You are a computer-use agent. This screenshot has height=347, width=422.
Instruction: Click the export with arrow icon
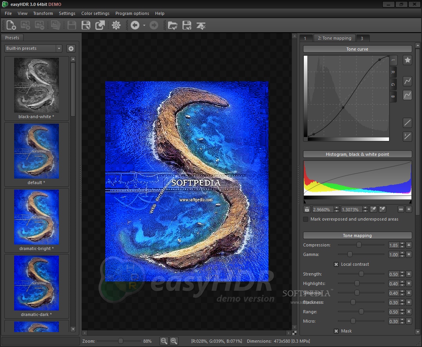tap(100, 25)
